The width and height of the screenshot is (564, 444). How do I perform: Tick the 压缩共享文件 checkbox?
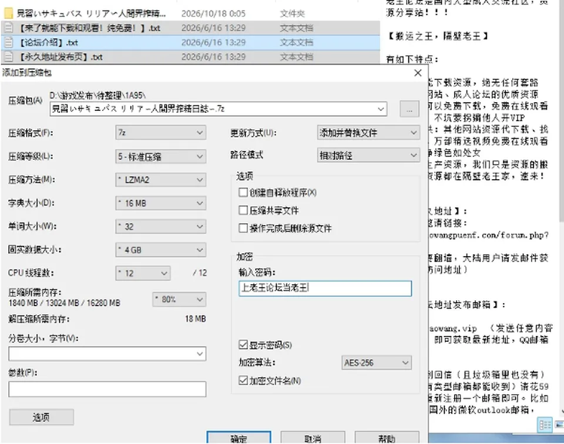click(243, 210)
